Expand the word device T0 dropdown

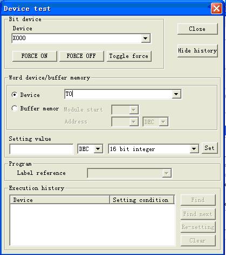[x=176, y=94]
